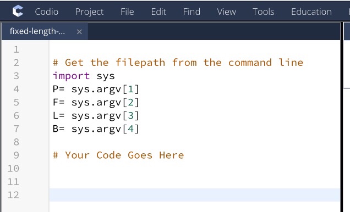Image resolution: width=350 pixels, height=212 pixels.
Task: Open the File menu
Action: click(x=127, y=12)
